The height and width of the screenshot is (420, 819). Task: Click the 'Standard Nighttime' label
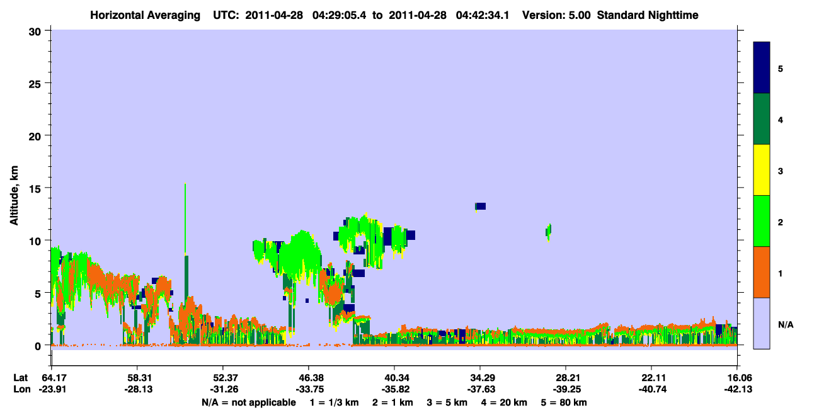pyautogui.click(x=648, y=15)
